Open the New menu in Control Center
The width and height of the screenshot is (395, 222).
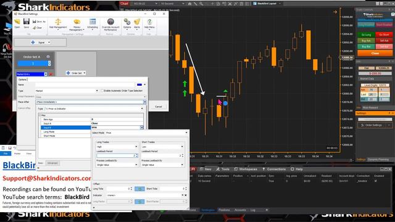(x=206, y=169)
